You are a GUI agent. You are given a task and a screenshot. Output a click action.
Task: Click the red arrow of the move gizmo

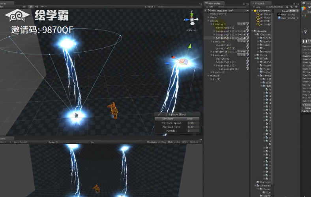pyautogui.click(x=173, y=57)
